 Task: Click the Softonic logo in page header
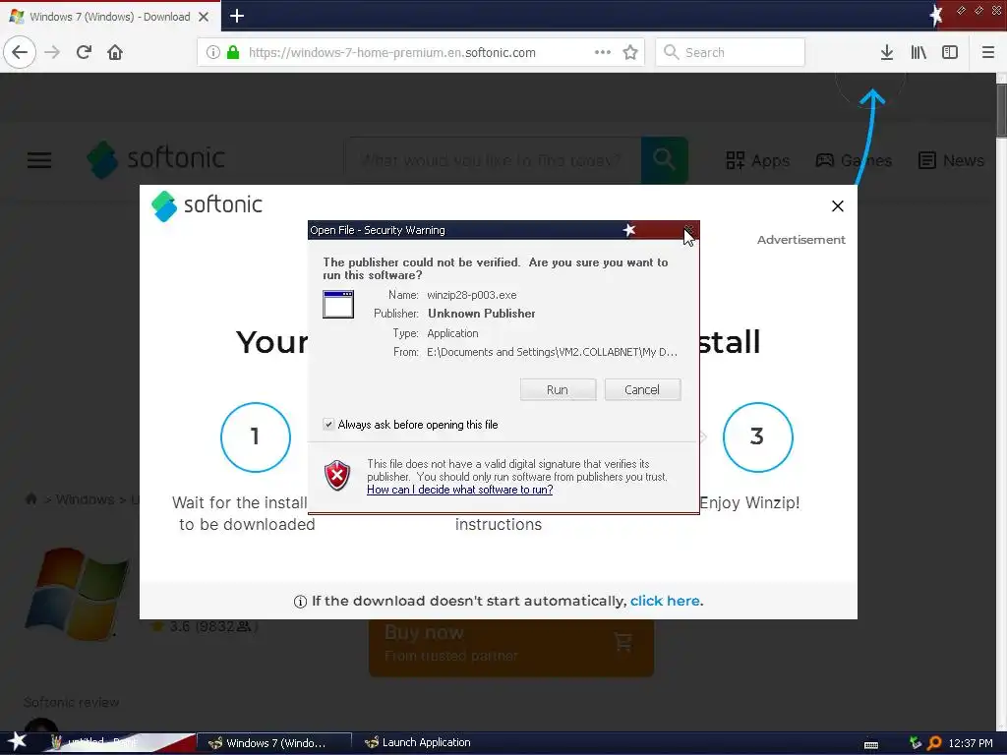click(x=156, y=159)
